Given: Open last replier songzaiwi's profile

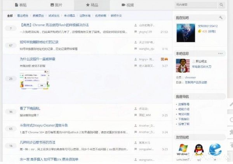Looking at the screenshot, I should tap(146, 149).
